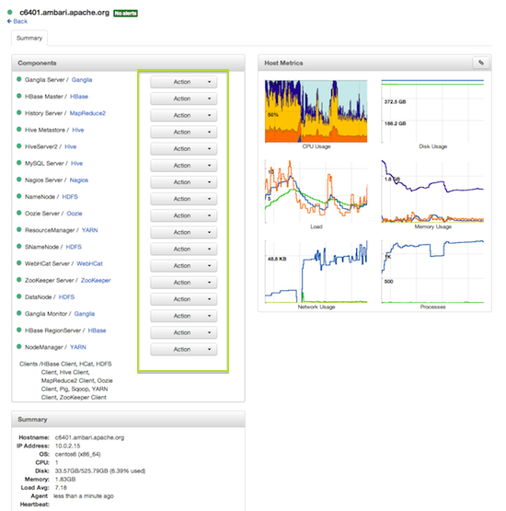The image size is (506, 511).
Task: Open the Memory Usage graph
Action: (x=432, y=192)
